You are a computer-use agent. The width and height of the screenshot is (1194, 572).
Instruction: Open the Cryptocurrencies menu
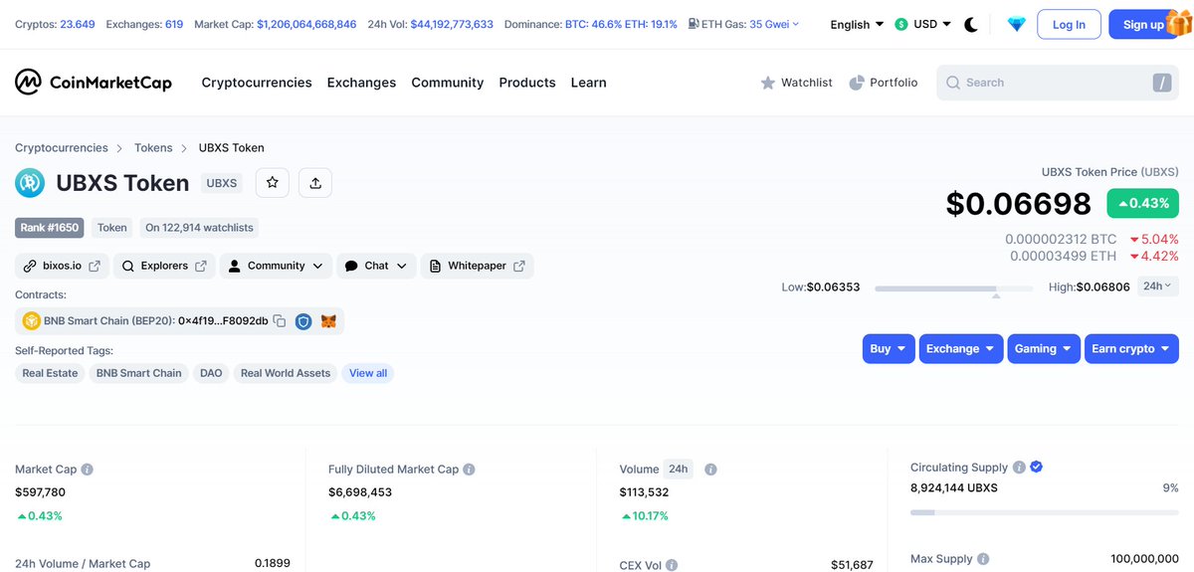click(x=257, y=83)
